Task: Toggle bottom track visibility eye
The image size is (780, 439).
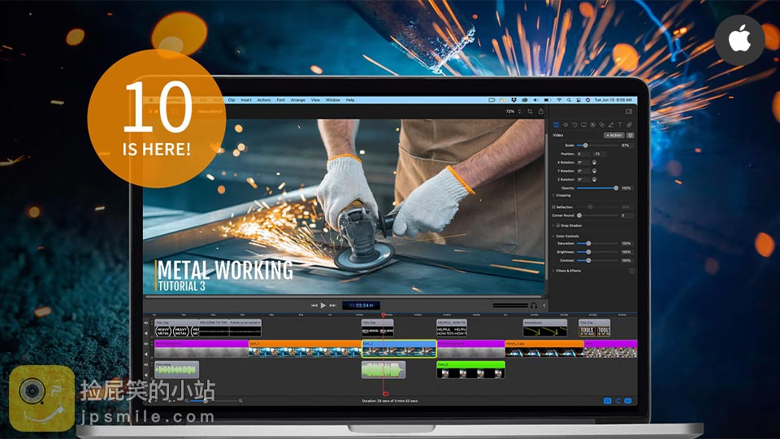Action: (146, 365)
